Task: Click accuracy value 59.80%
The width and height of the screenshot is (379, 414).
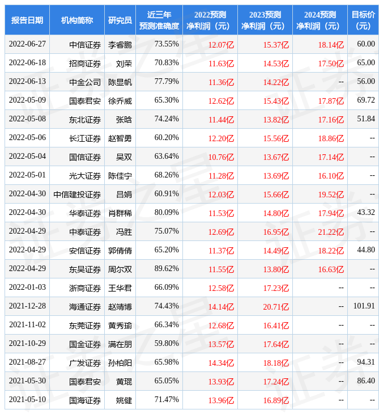Action: point(167,344)
